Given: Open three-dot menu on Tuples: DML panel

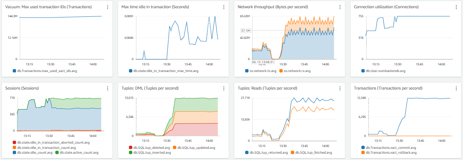Looking at the screenshot, I should click(224, 88).
